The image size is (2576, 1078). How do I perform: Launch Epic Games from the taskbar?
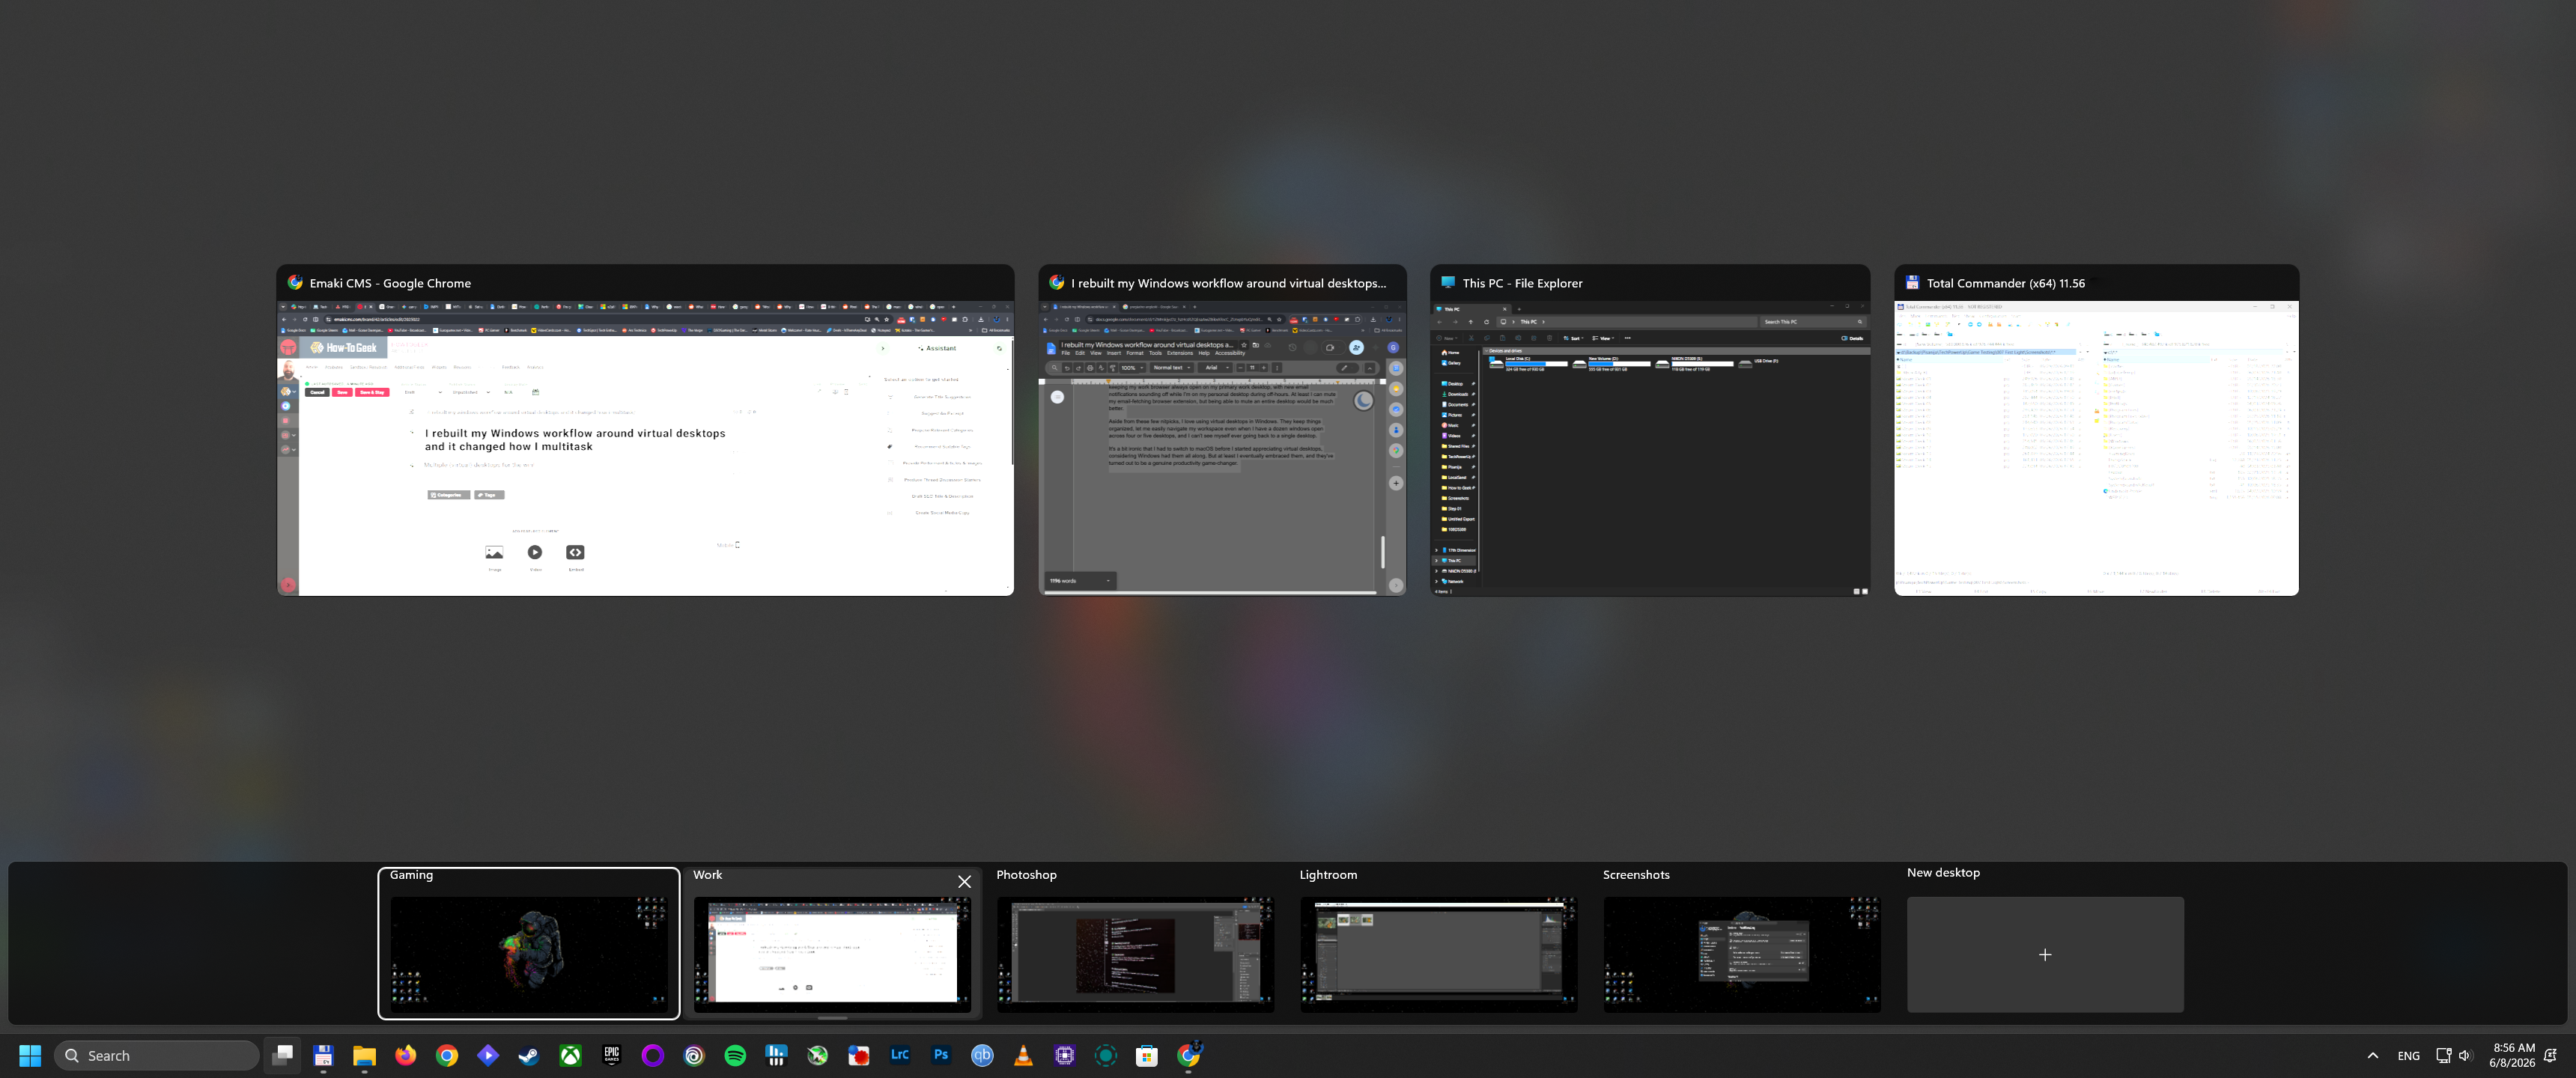[x=611, y=1055]
